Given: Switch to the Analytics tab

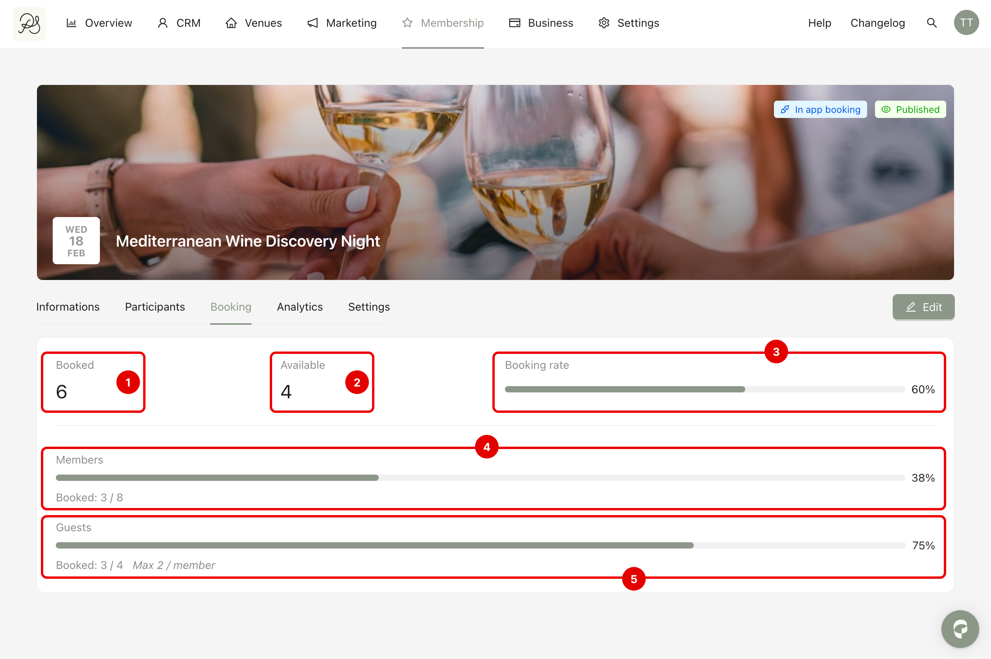Looking at the screenshot, I should click(300, 307).
